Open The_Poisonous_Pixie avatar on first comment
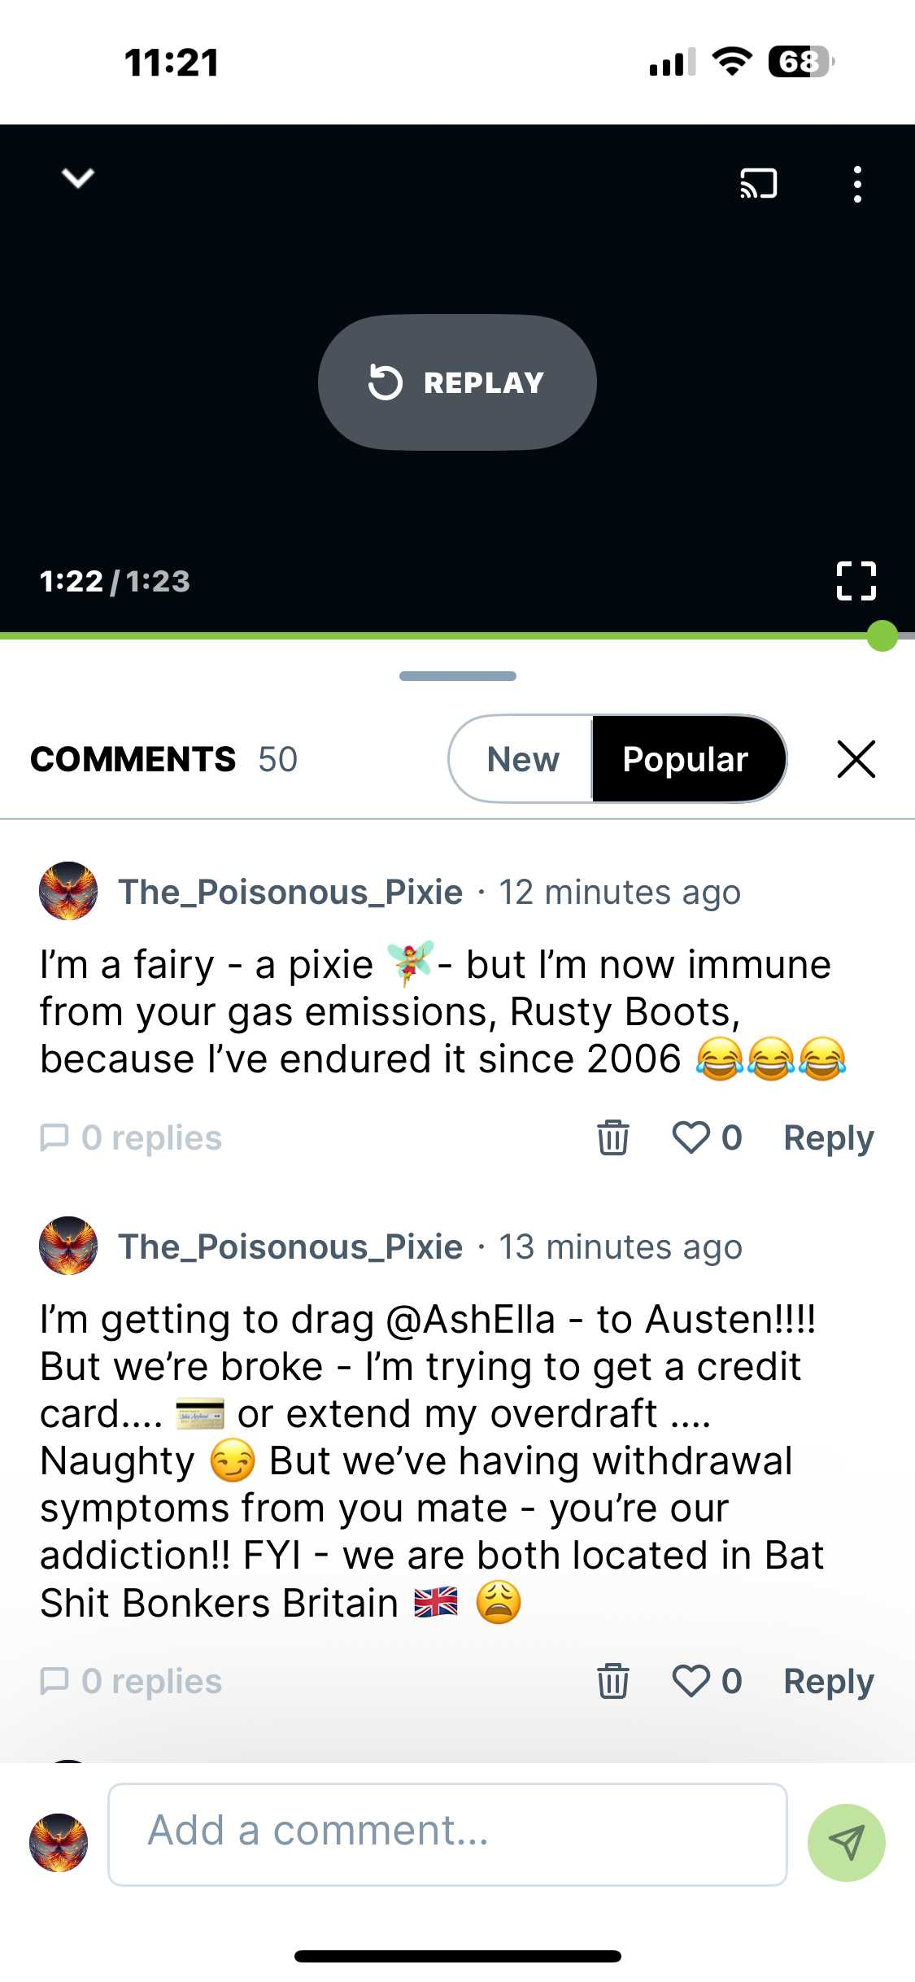 click(68, 891)
